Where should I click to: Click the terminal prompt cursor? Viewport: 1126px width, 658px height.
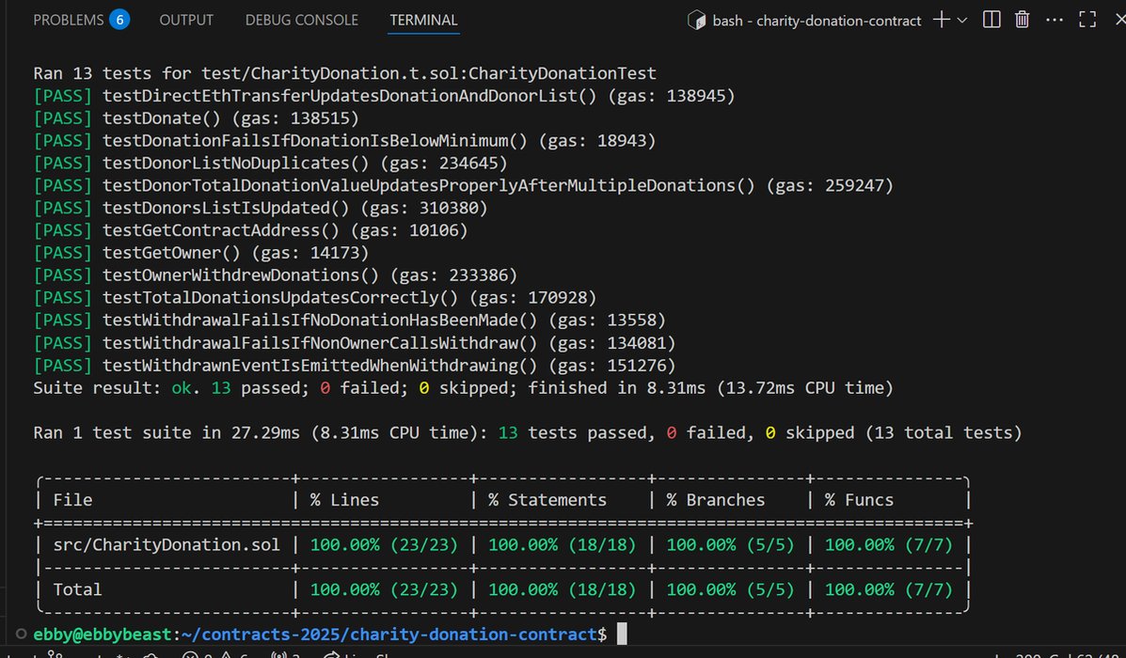click(622, 634)
